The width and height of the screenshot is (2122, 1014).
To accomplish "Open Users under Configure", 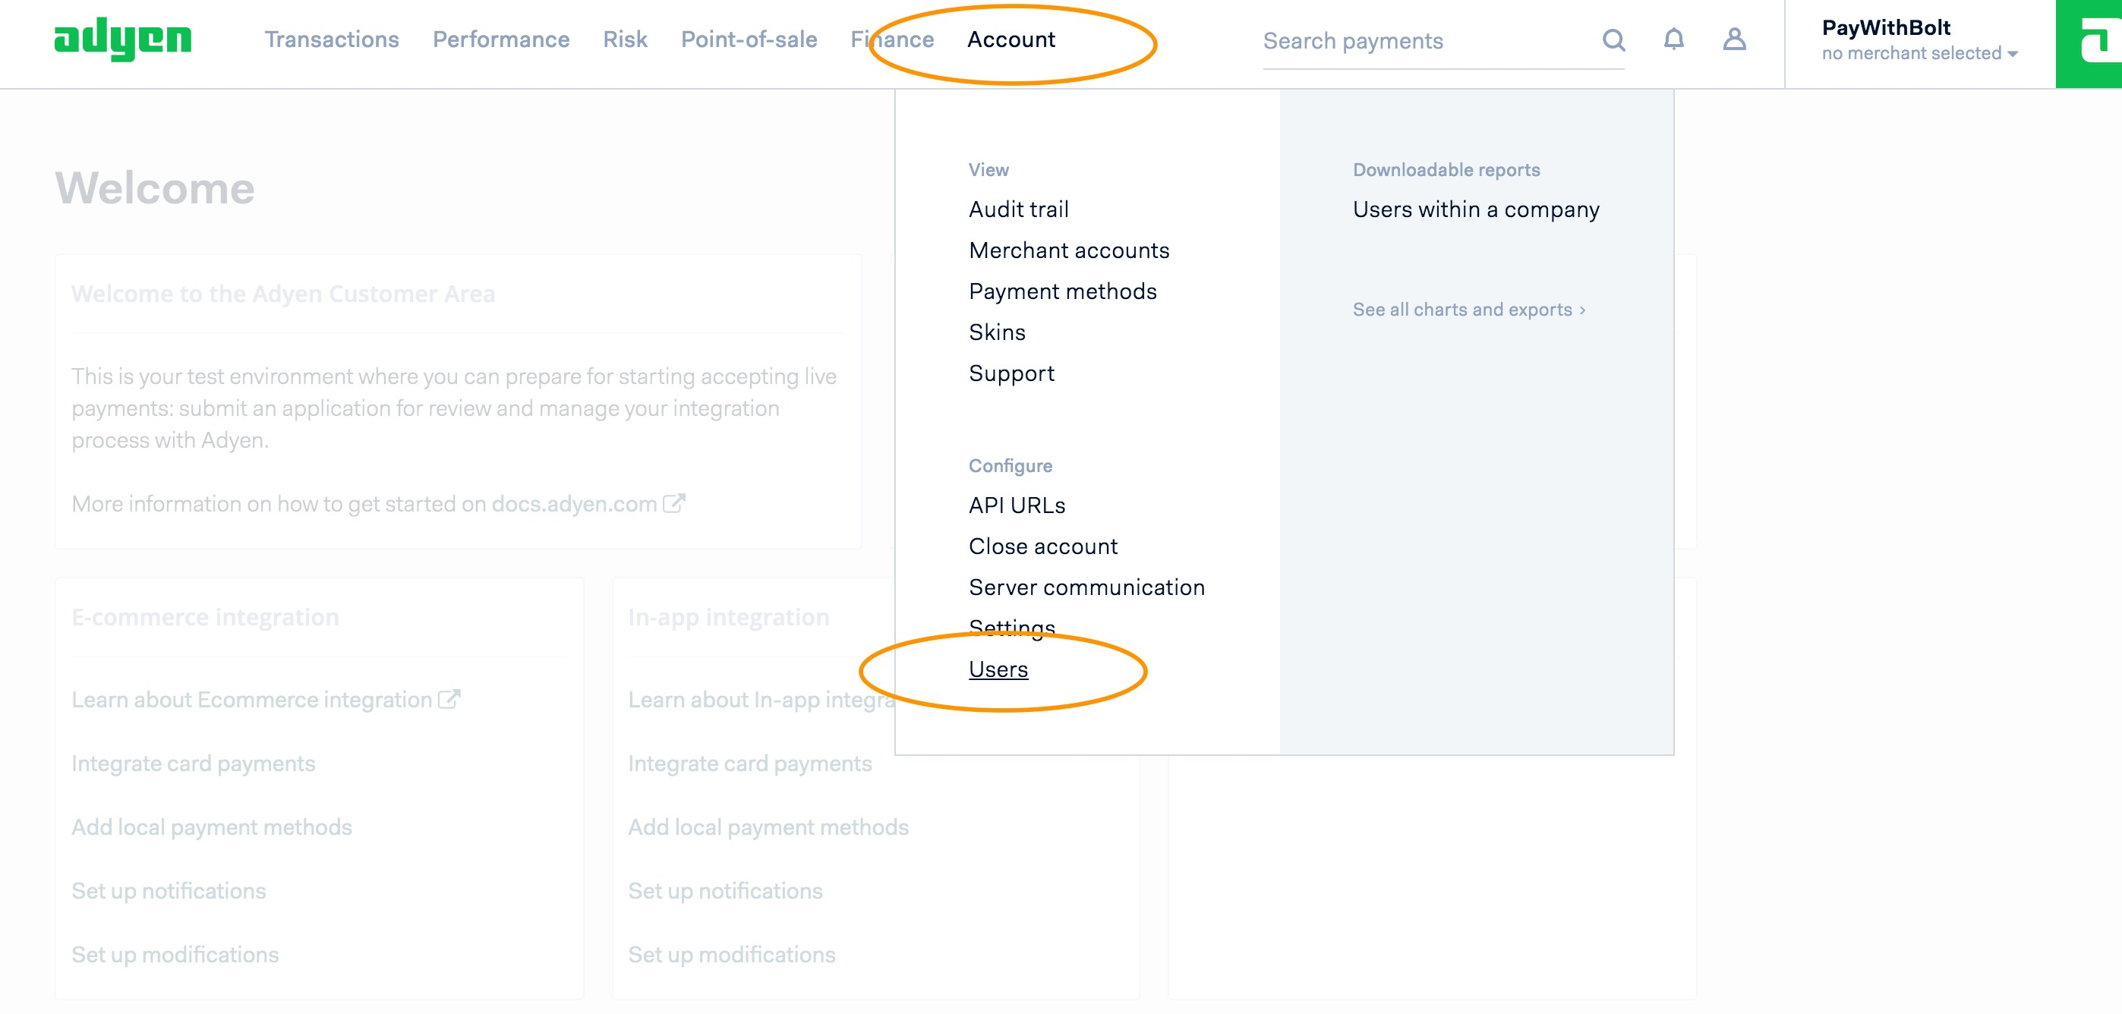I will pyautogui.click(x=998, y=669).
